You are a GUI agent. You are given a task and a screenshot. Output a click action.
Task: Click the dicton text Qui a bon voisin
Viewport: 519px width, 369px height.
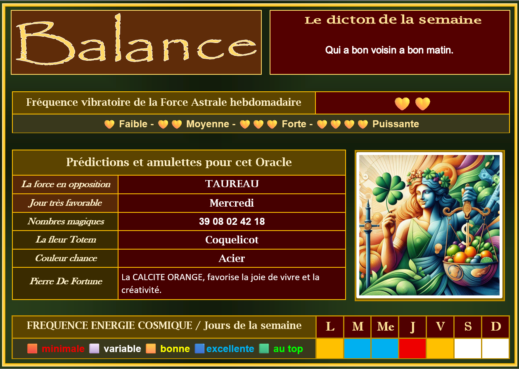389,50
